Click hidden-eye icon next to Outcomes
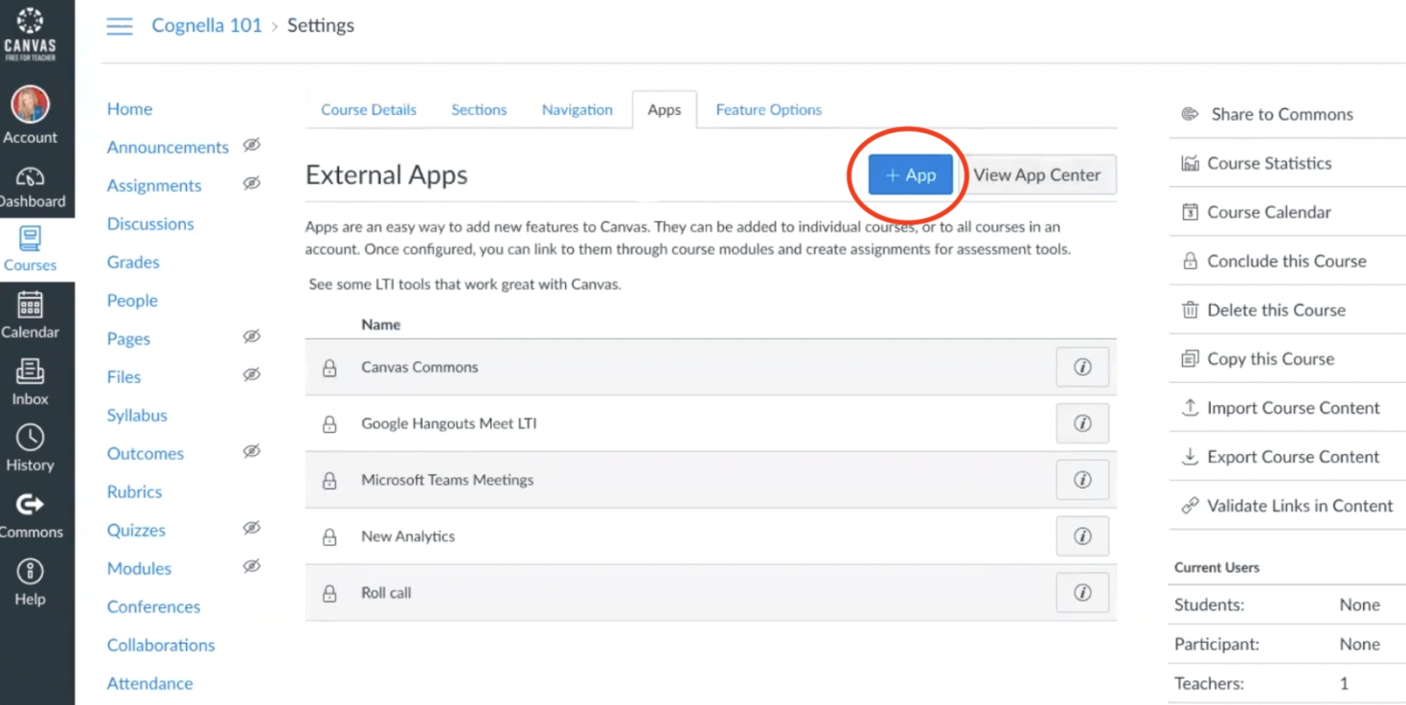 pos(252,451)
